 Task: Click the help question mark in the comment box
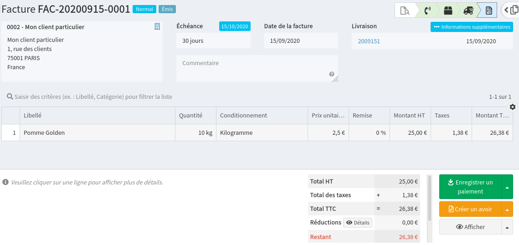[332, 74]
